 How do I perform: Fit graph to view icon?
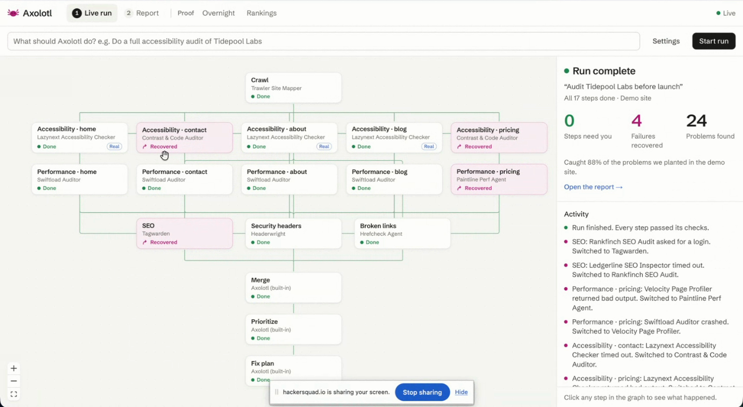click(x=14, y=394)
